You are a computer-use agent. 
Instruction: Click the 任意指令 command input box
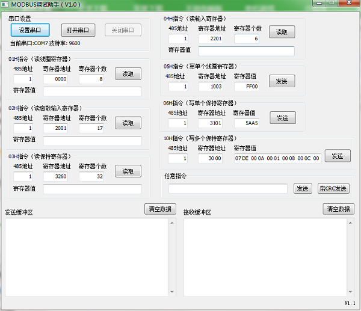click(228, 188)
